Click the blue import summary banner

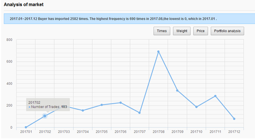coord(129,19)
